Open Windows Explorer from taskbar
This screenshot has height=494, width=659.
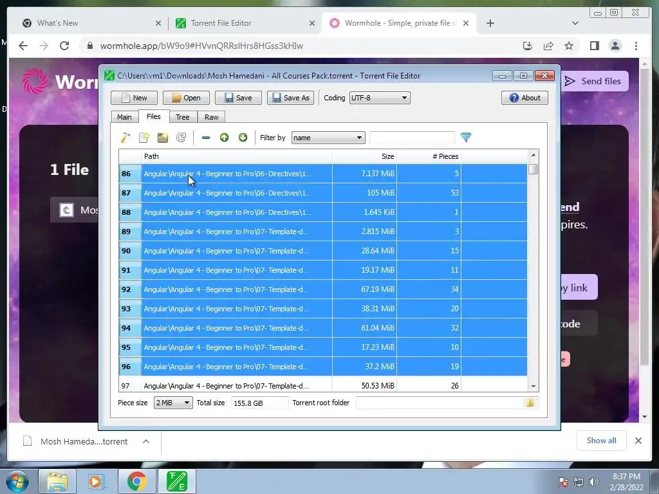click(x=57, y=481)
